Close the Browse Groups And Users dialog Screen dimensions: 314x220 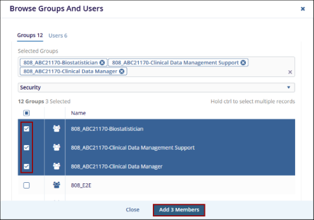[x=302, y=9]
